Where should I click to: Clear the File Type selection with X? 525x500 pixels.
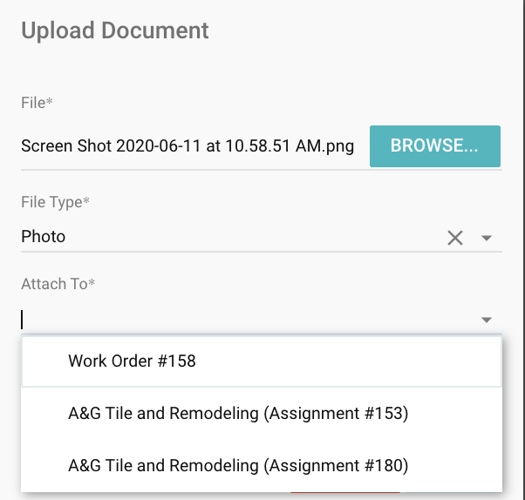click(x=455, y=238)
